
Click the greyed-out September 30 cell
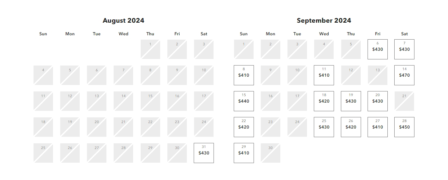[271, 153]
